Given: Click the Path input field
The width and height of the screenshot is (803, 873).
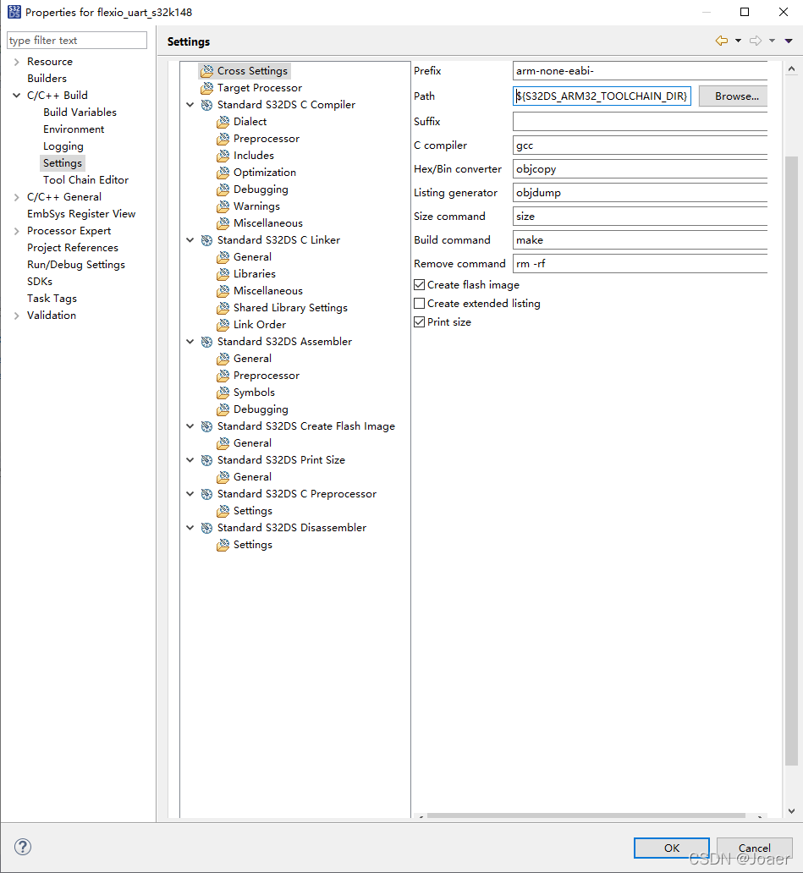Looking at the screenshot, I should pyautogui.click(x=602, y=96).
